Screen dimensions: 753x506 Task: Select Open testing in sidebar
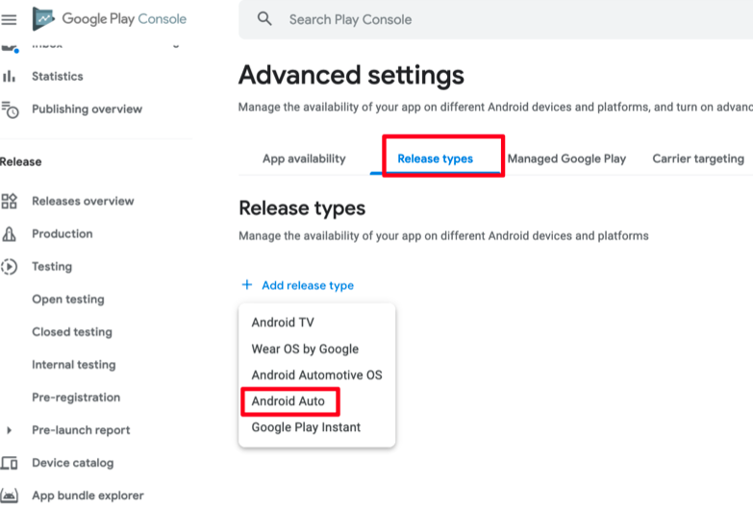(x=68, y=300)
